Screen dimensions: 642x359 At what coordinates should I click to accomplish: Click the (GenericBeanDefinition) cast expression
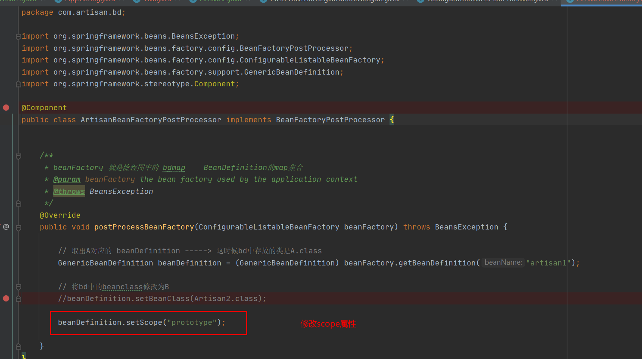(287, 263)
